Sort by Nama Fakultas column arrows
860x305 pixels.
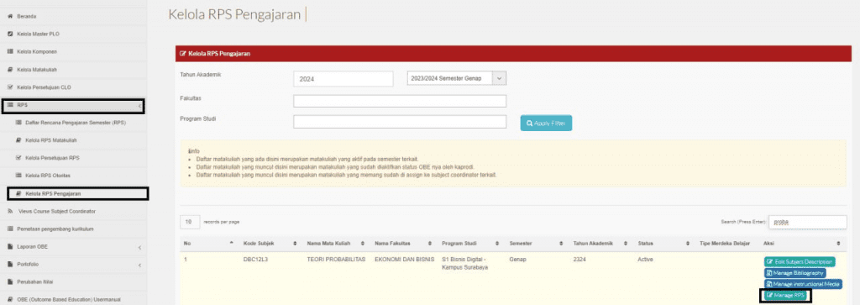431,243
